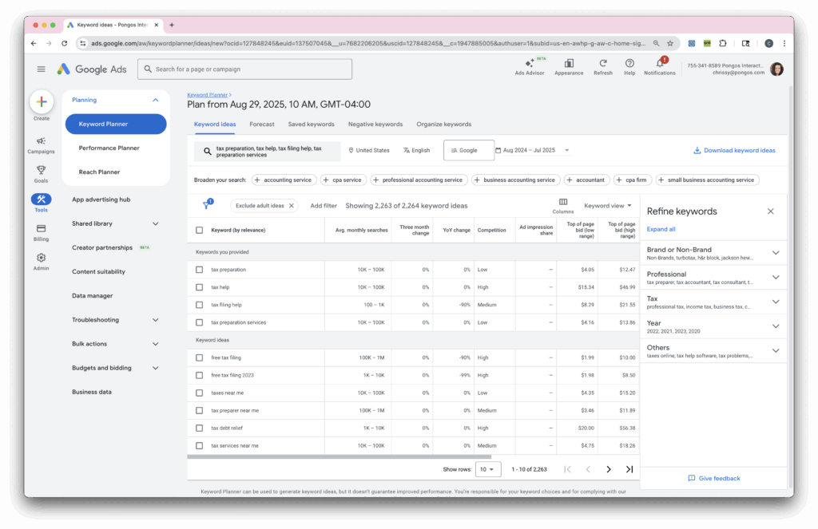
Task: Open Ads Advisor beta
Action: (x=530, y=67)
